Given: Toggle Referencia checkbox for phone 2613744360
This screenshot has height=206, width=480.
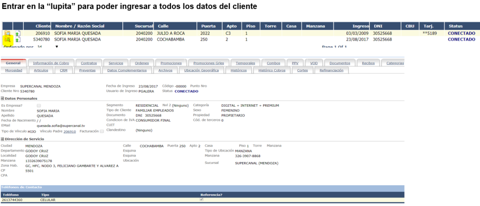Looking at the screenshot, I should pyautogui.click(x=202, y=199).
